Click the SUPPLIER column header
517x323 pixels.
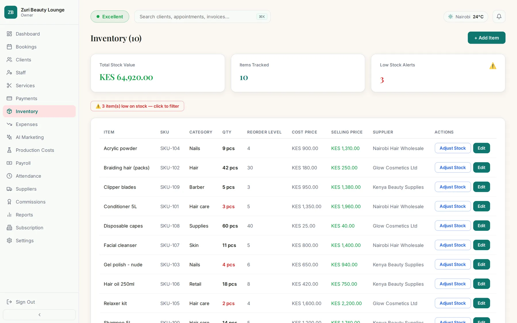click(383, 132)
